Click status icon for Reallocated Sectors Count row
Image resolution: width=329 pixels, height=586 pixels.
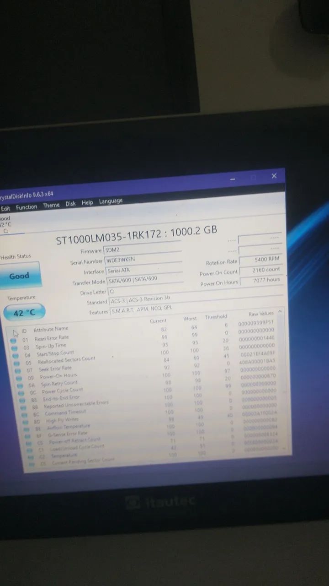(16, 363)
